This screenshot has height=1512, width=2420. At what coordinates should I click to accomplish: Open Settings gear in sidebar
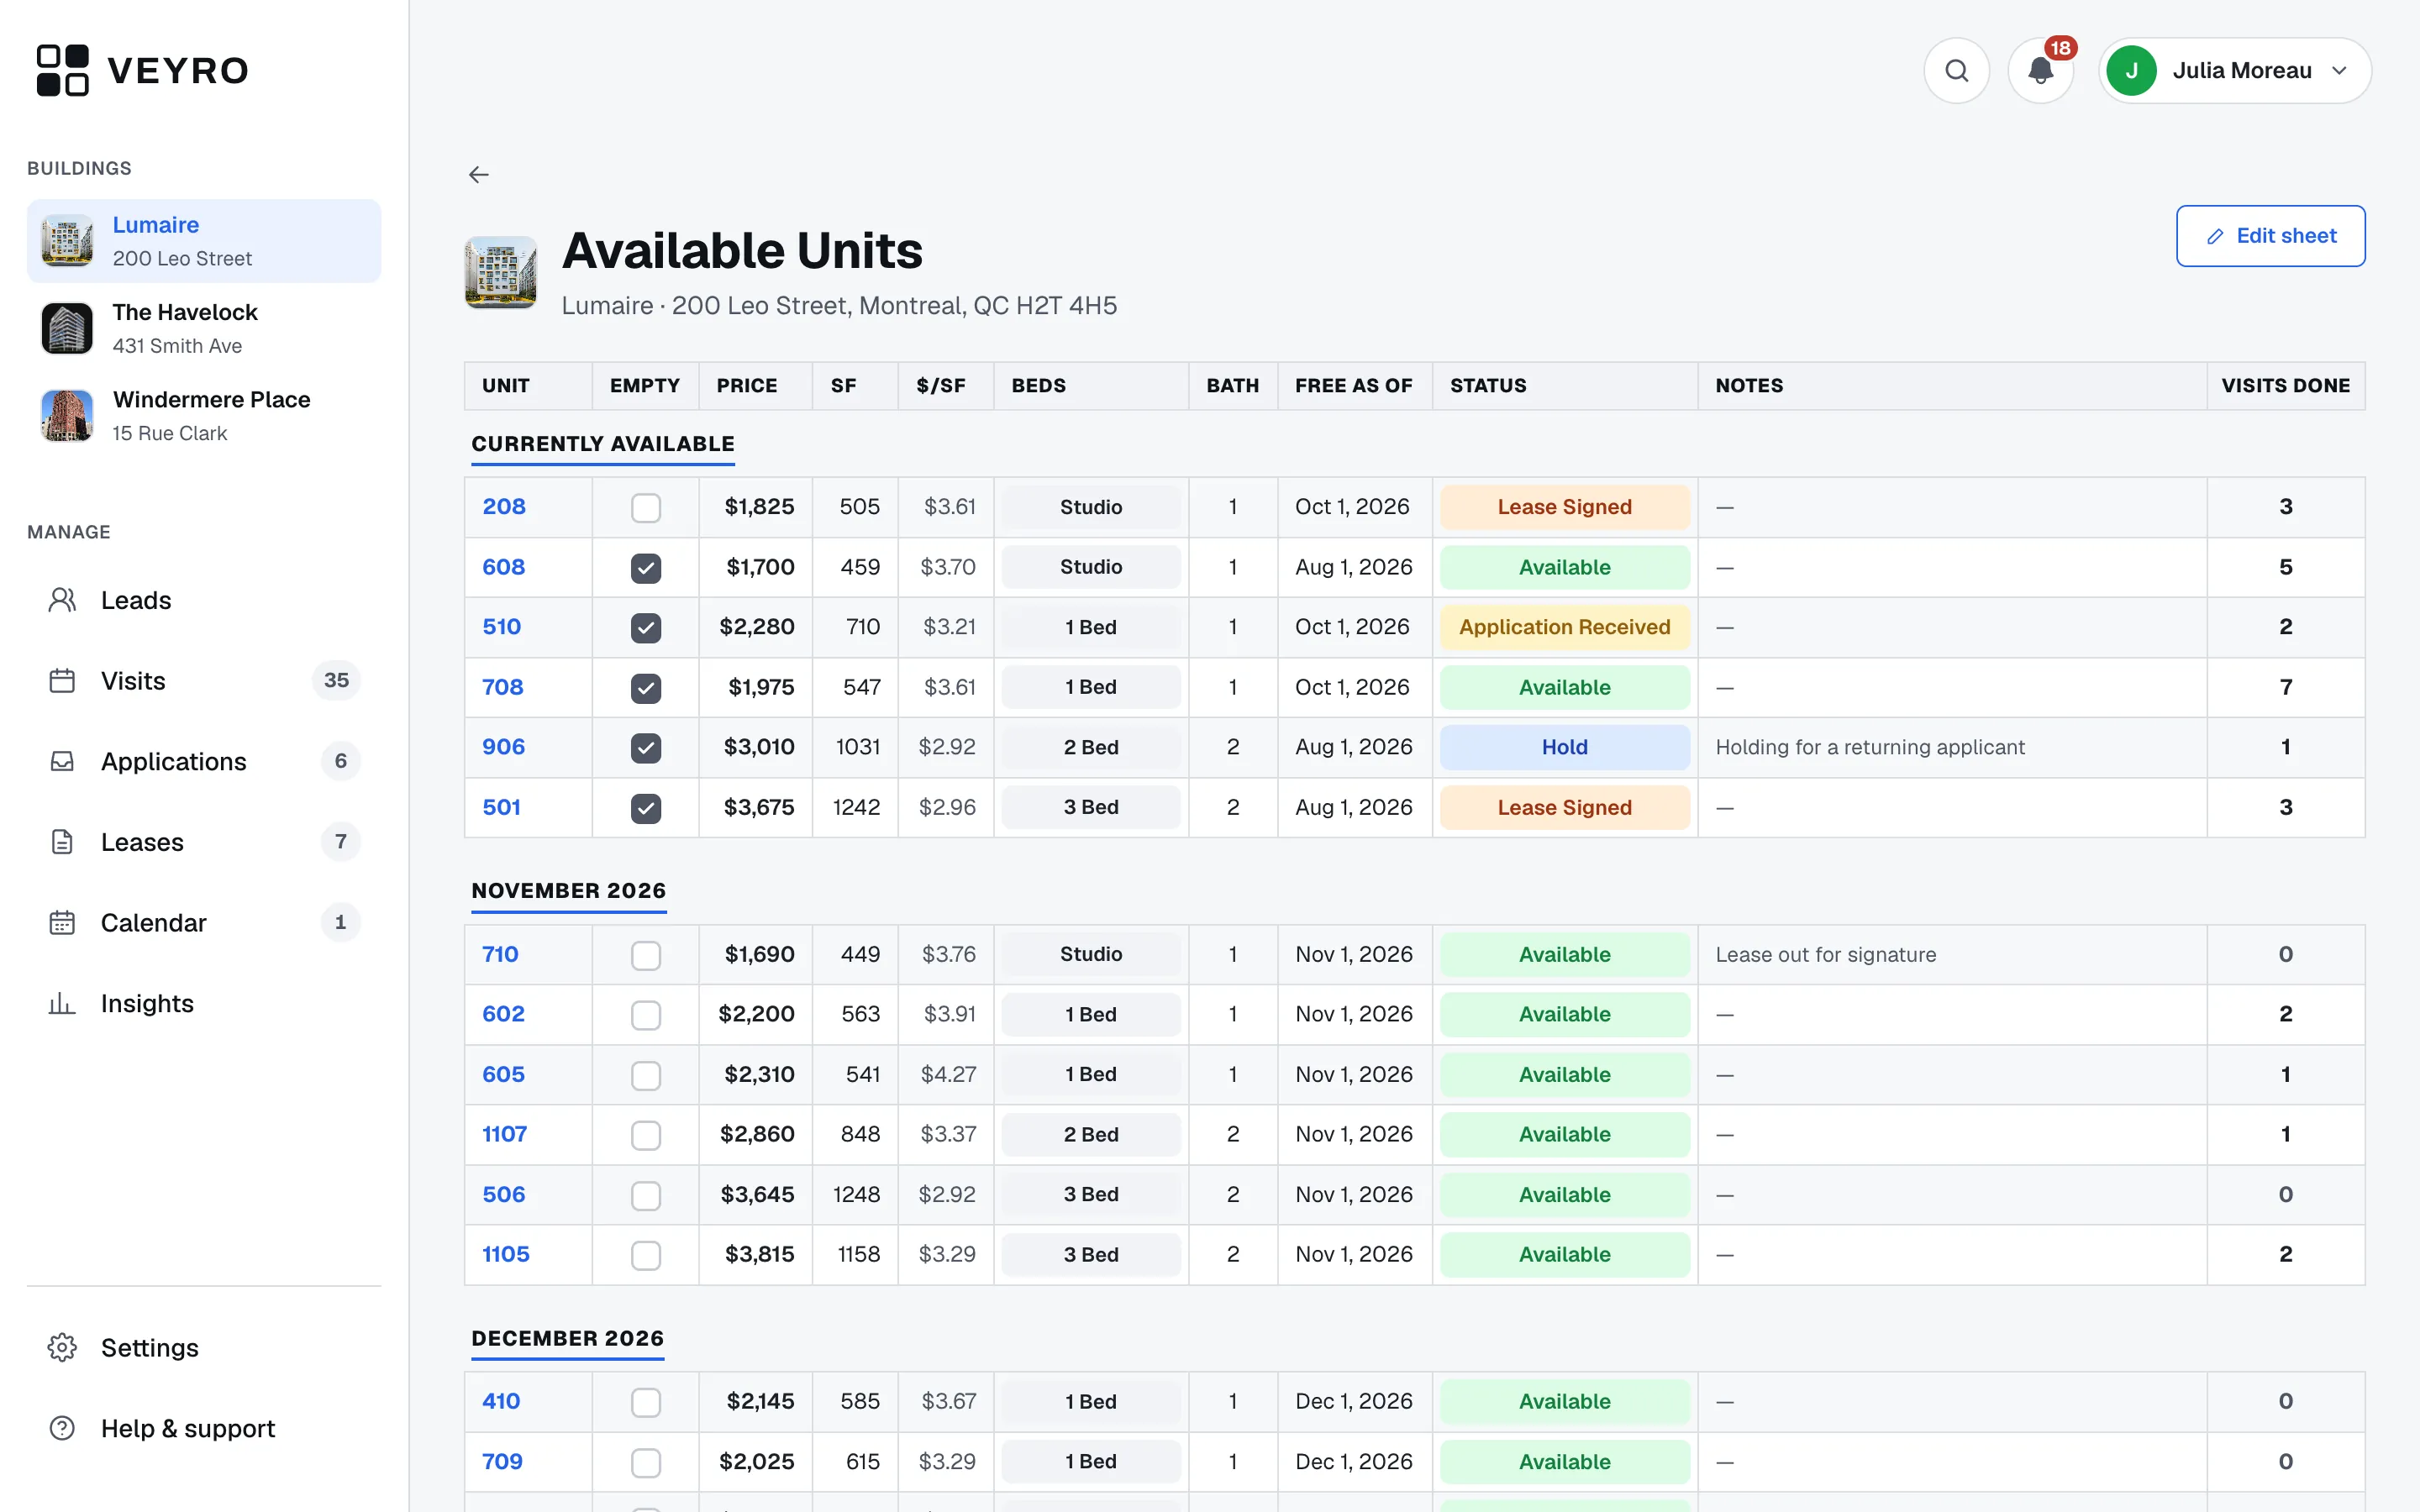click(x=62, y=1347)
